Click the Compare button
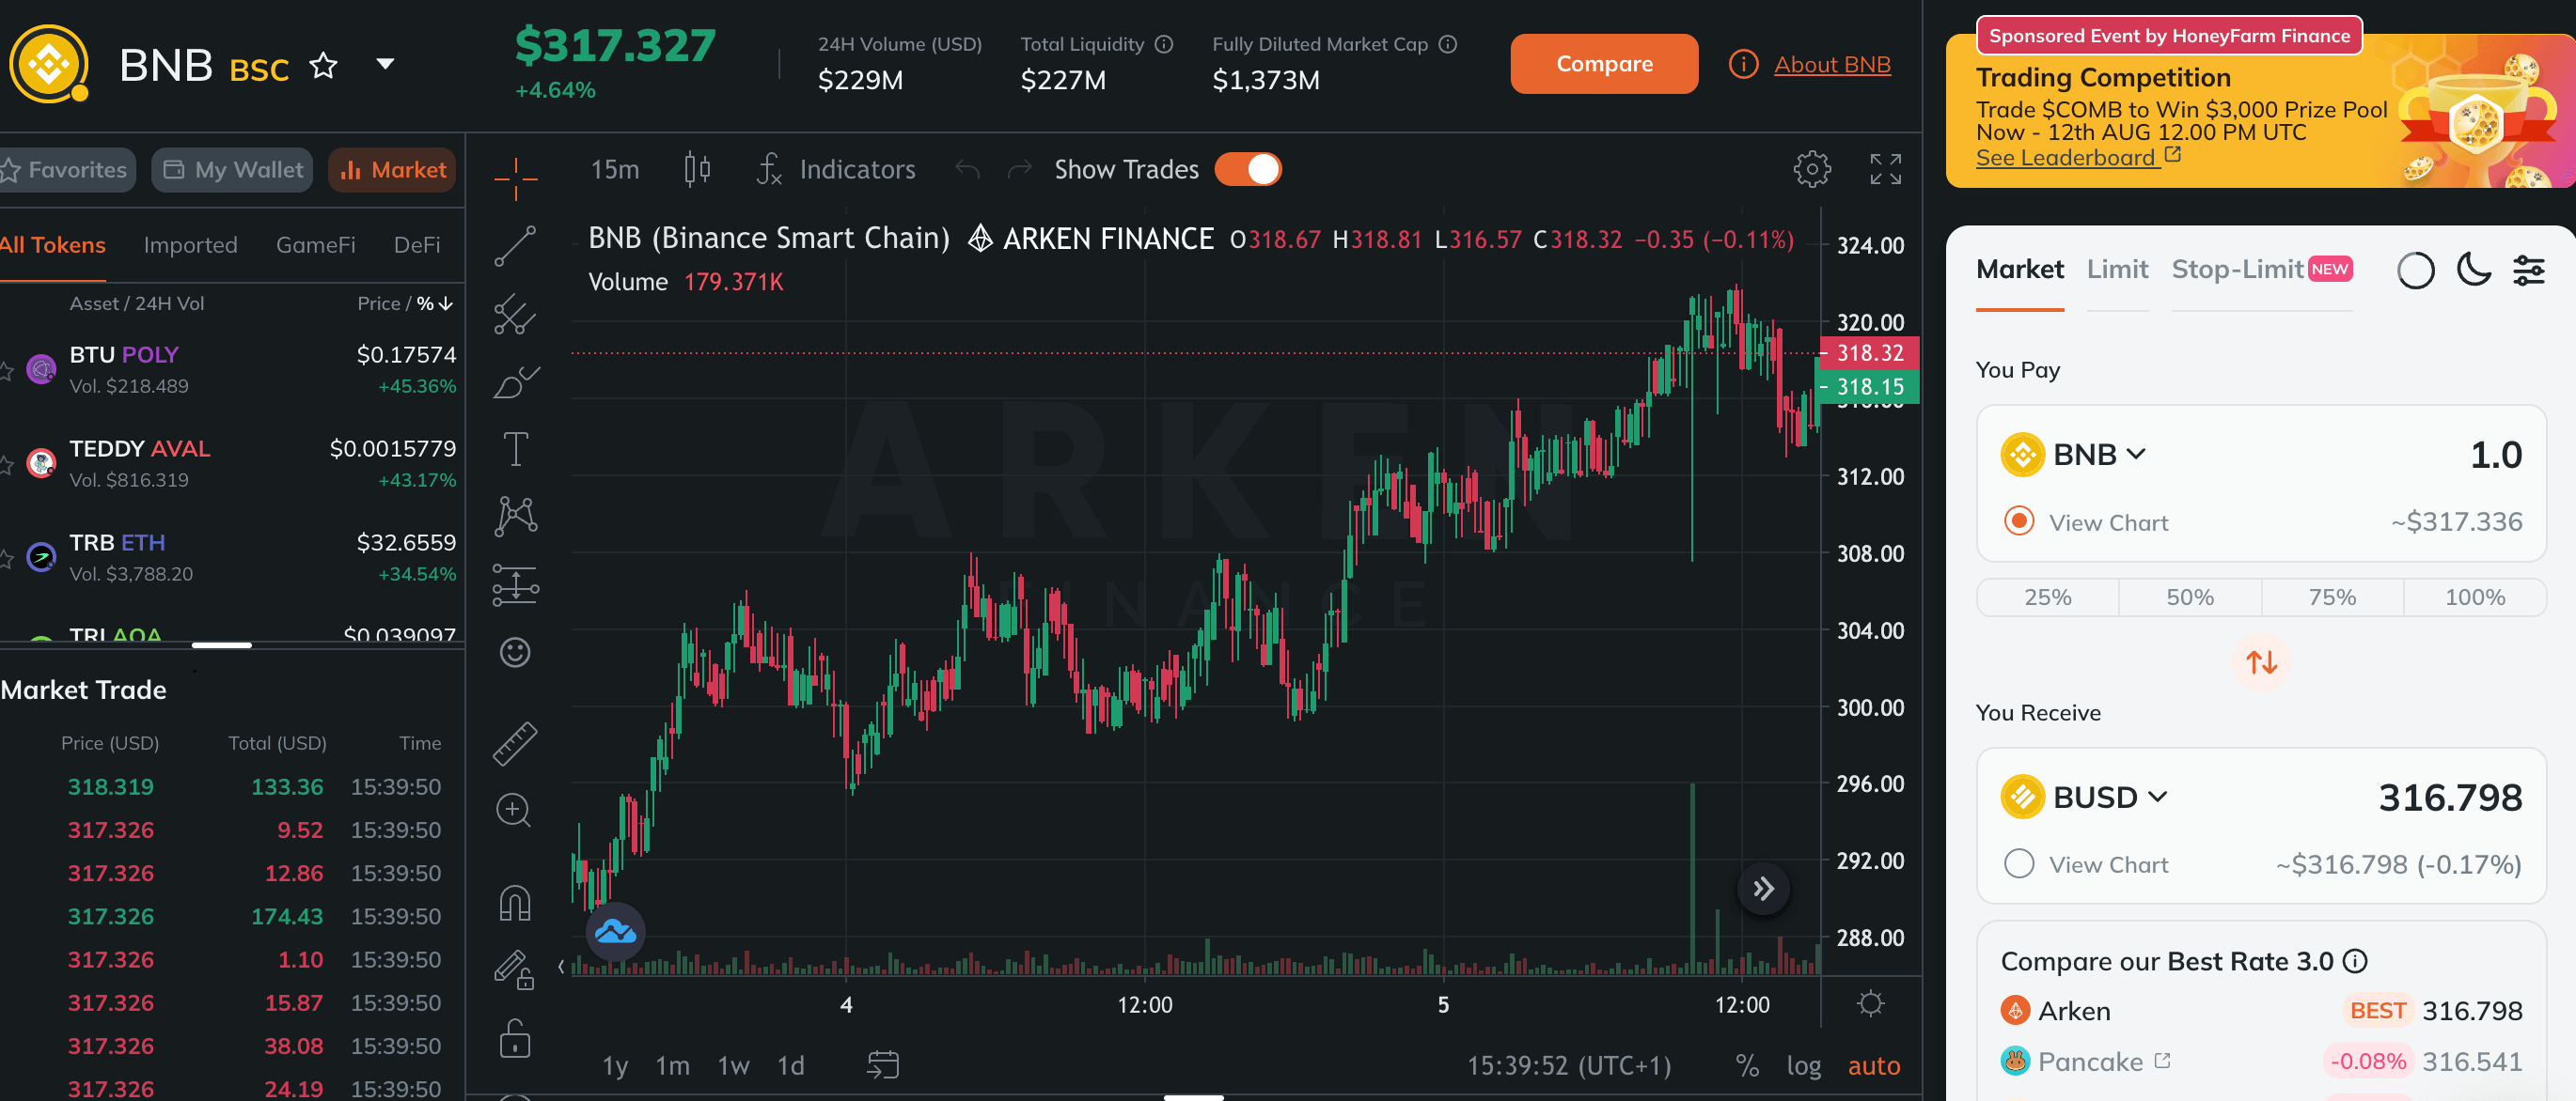This screenshot has width=2576, height=1101. click(1604, 64)
